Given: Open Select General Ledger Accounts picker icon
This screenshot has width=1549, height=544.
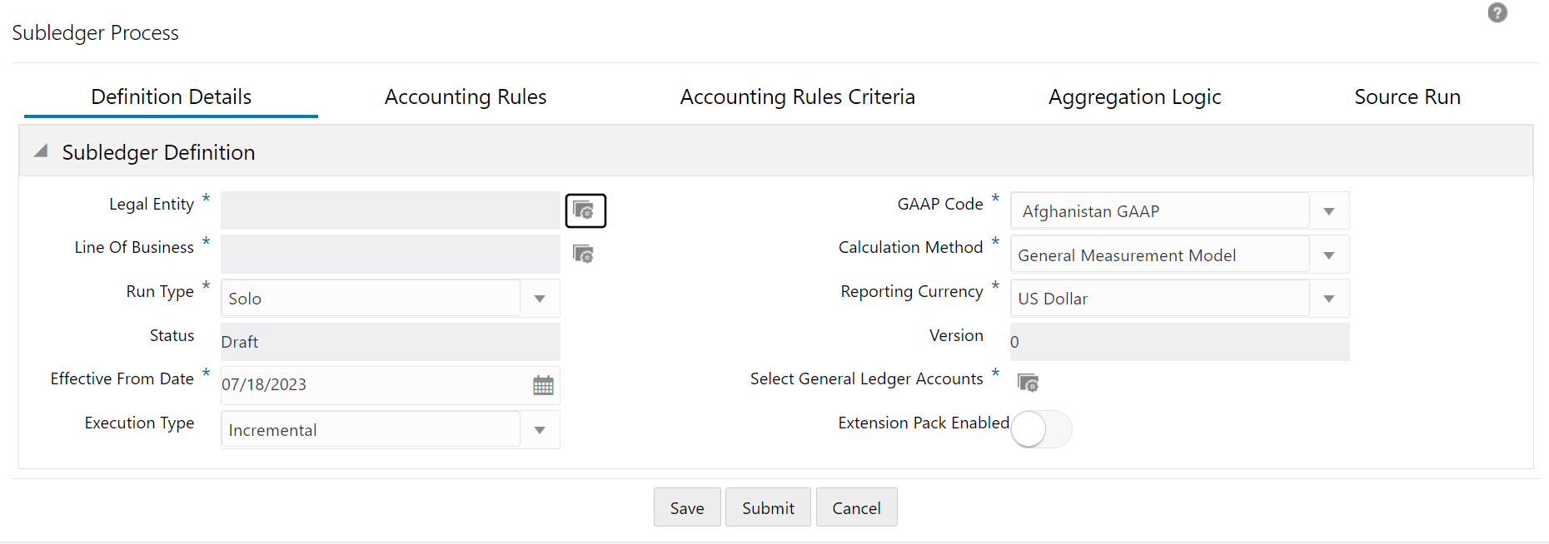Looking at the screenshot, I should click(1028, 383).
